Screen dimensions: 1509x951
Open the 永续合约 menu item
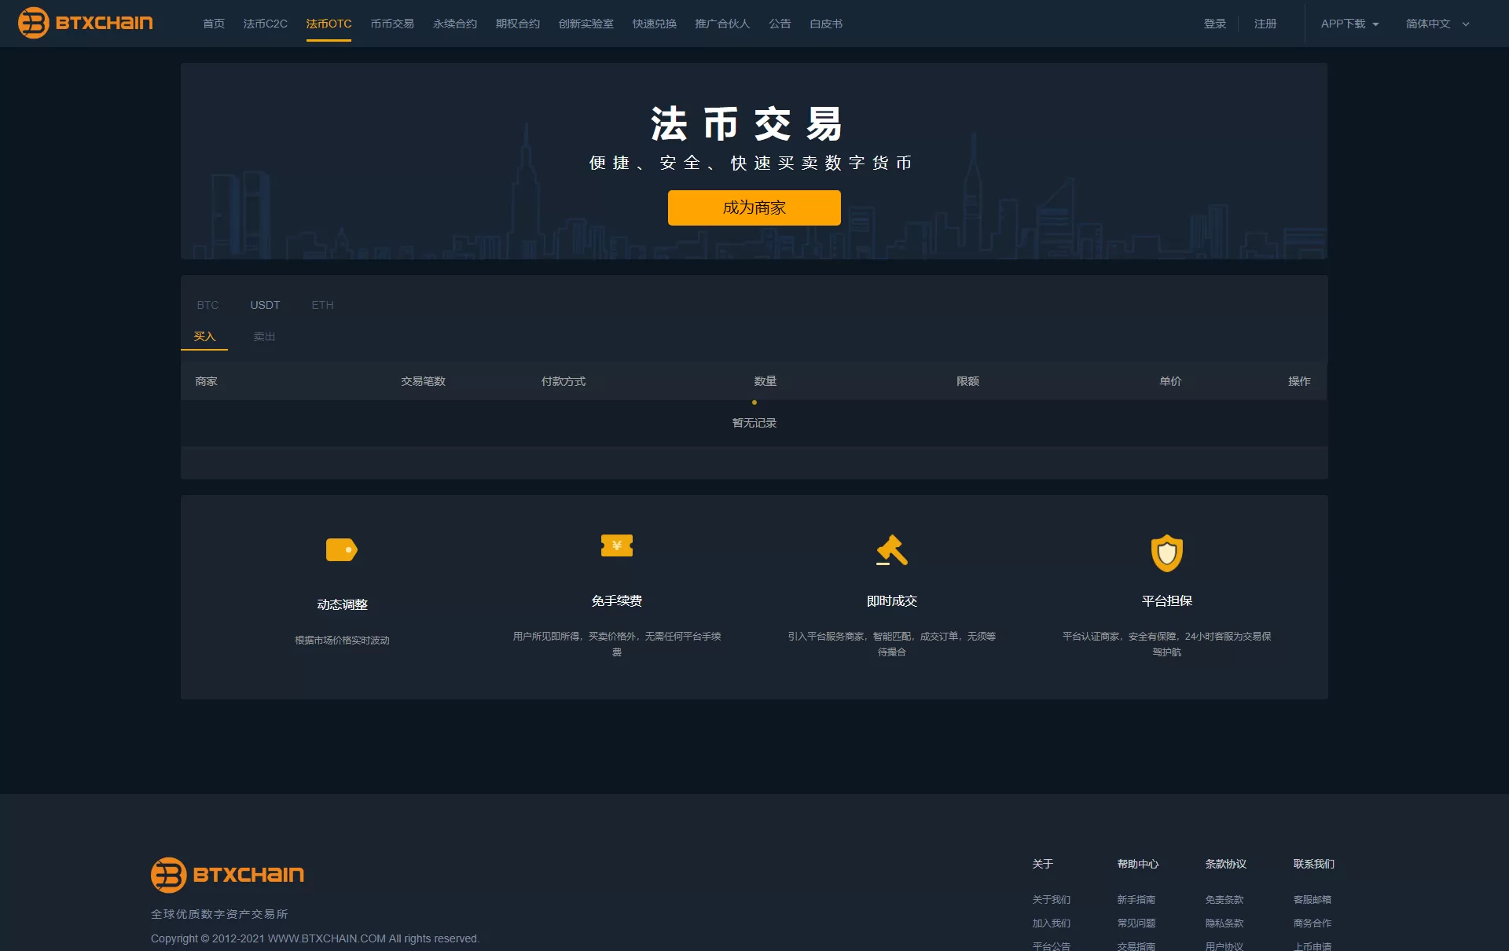click(x=454, y=24)
